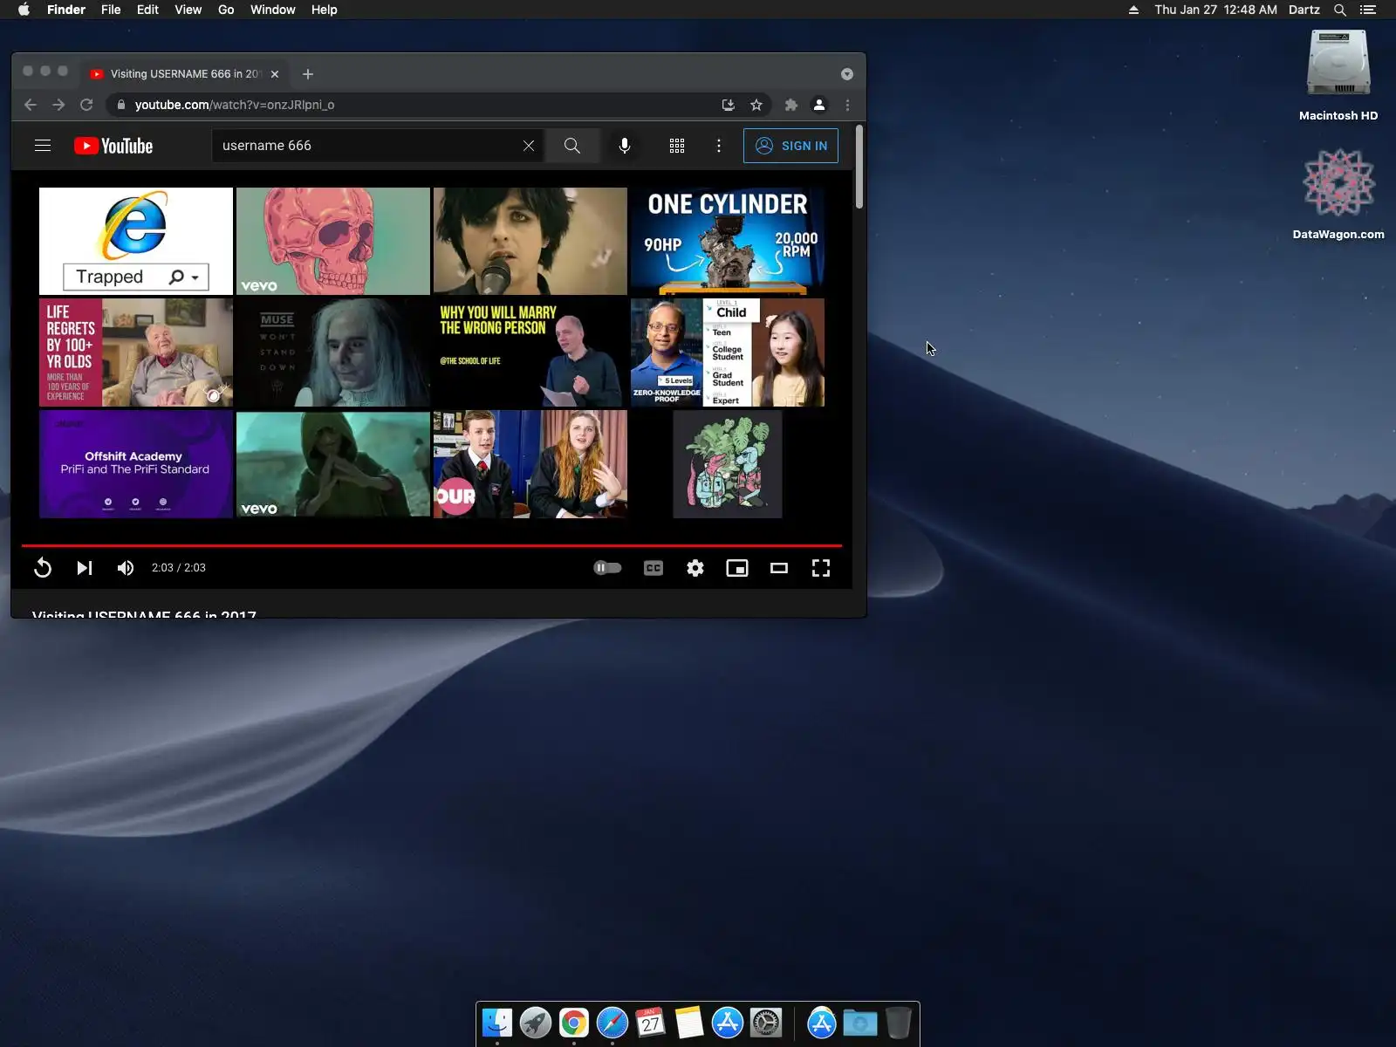This screenshot has height=1047, width=1396.
Task: Open Offshift Academy PriFi video
Action: pyautogui.click(x=136, y=464)
